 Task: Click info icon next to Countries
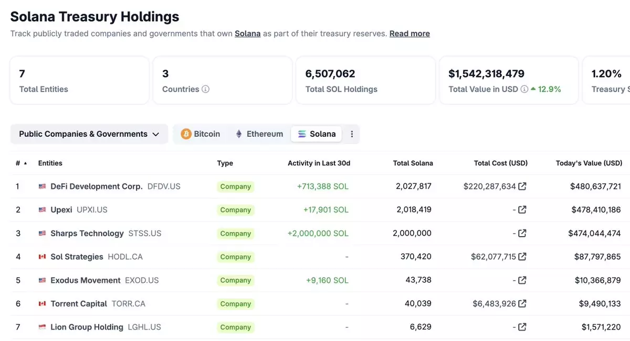point(206,89)
